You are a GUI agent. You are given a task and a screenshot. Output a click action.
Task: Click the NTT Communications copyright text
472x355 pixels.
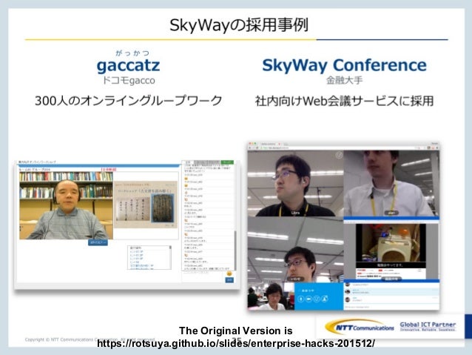(90, 339)
